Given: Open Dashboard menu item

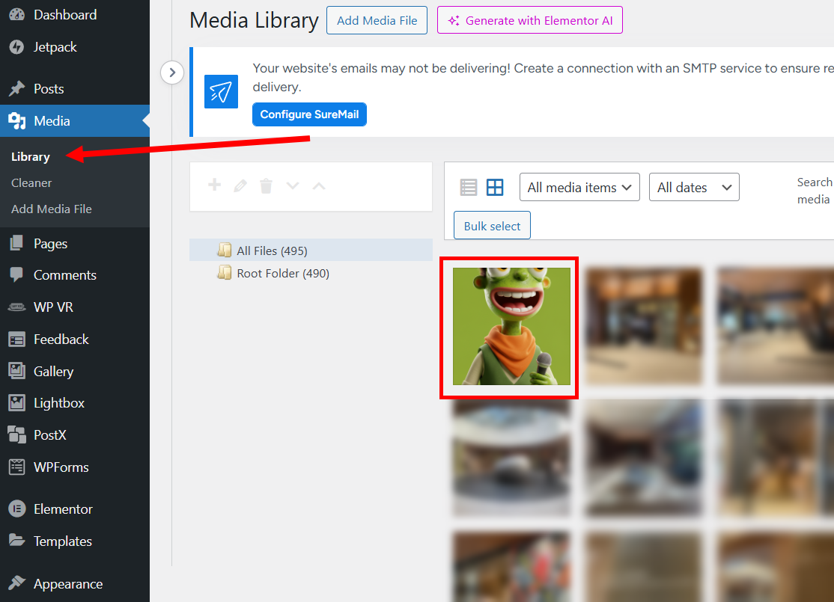Looking at the screenshot, I should coord(75,15).
